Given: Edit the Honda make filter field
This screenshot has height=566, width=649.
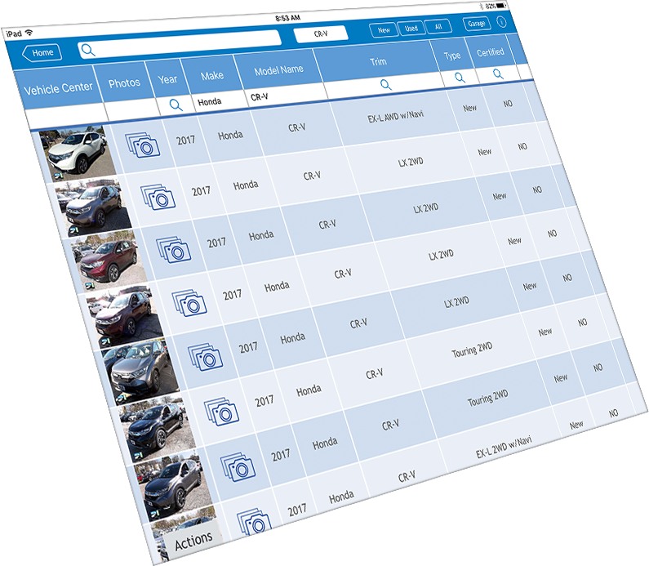Looking at the screenshot, I should pos(220,101).
